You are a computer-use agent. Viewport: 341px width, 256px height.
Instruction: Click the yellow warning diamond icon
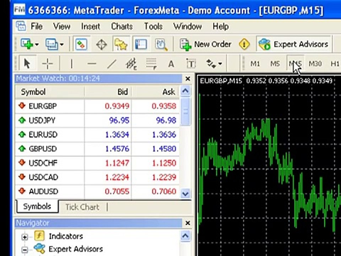click(x=244, y=44)
